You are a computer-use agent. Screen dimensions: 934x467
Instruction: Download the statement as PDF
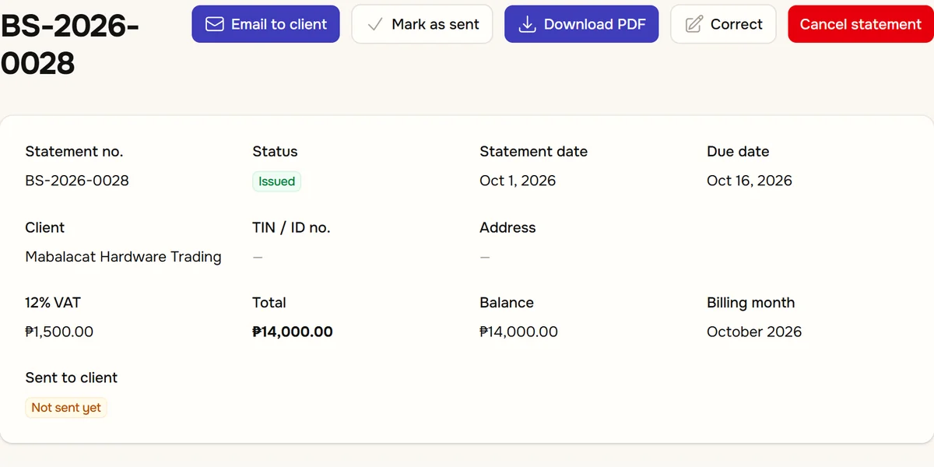point(581,24)
